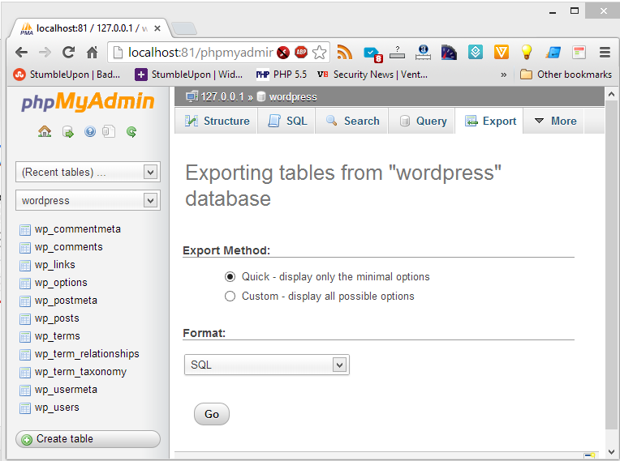620x461 pixels.
Task: Click the log out icon in sidebar
Action: click(x=68, y=132)
